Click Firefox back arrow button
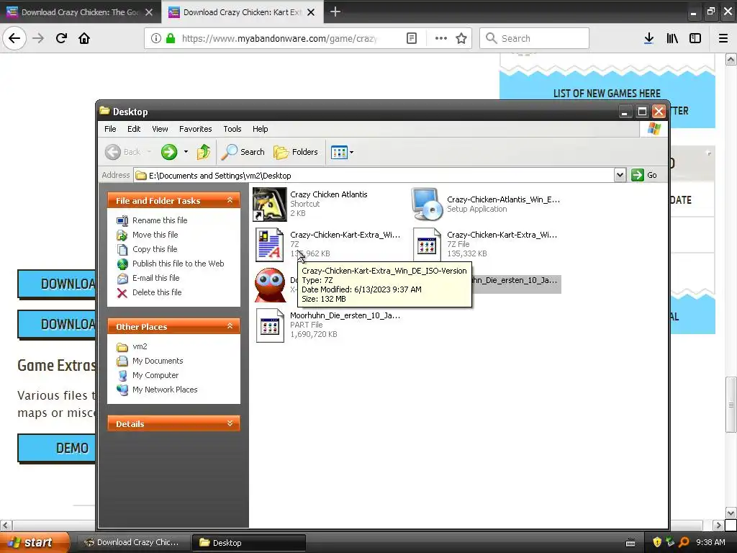This screenshot has height=553, width=737. pos(14,38)
